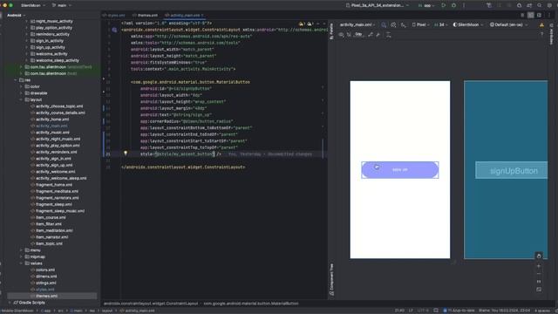Click the Guidelines align icon in designer toolbar
This screenshot has height=314, width=558.
tap(388, 35)
